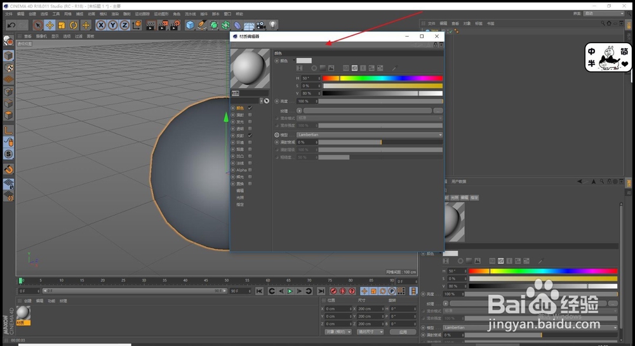
Task: Add a Floor environment object
Action: pos(249,25)
